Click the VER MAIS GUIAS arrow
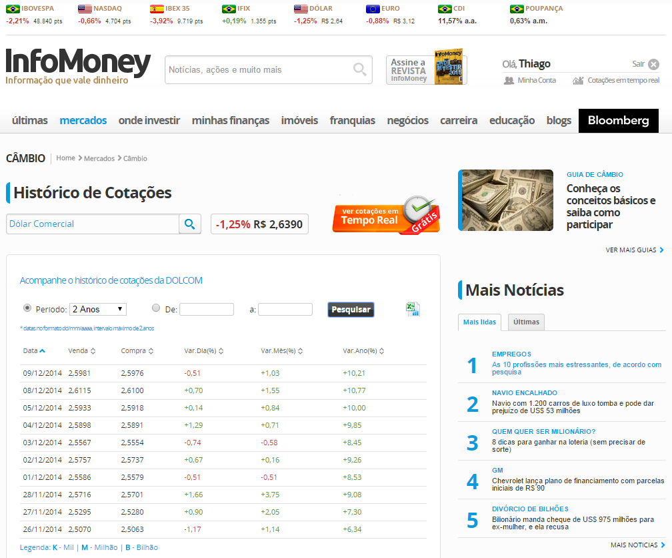The height and width of the screenshot is (558, 672). click(x=662, y=250)
